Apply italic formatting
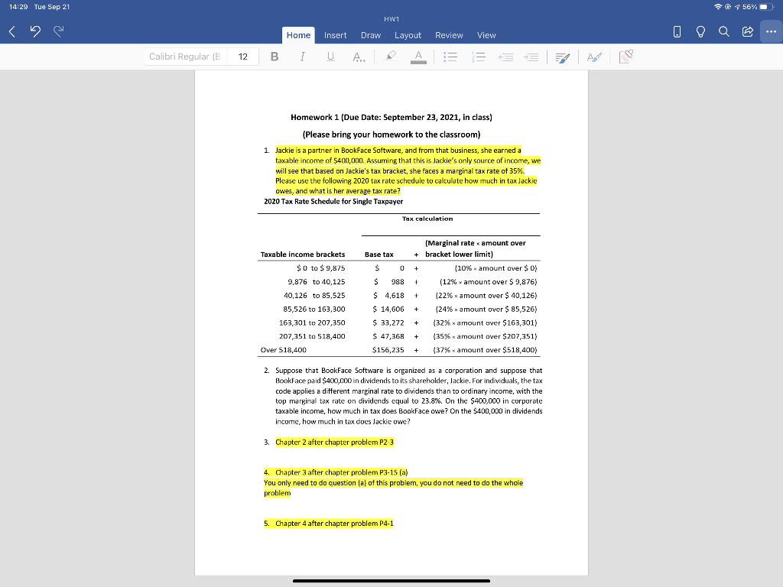783x587 pixels. point(303,57)
